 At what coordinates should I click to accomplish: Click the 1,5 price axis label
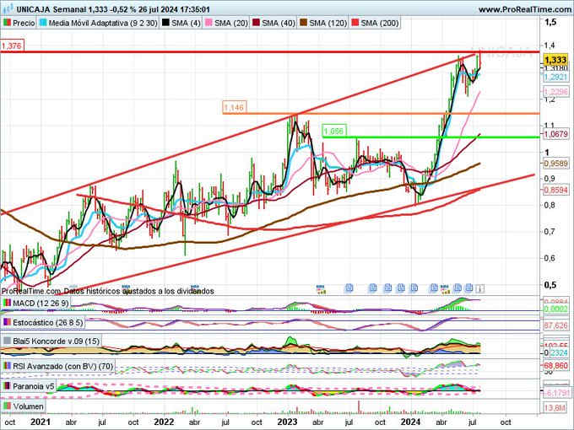pos(550,22)
